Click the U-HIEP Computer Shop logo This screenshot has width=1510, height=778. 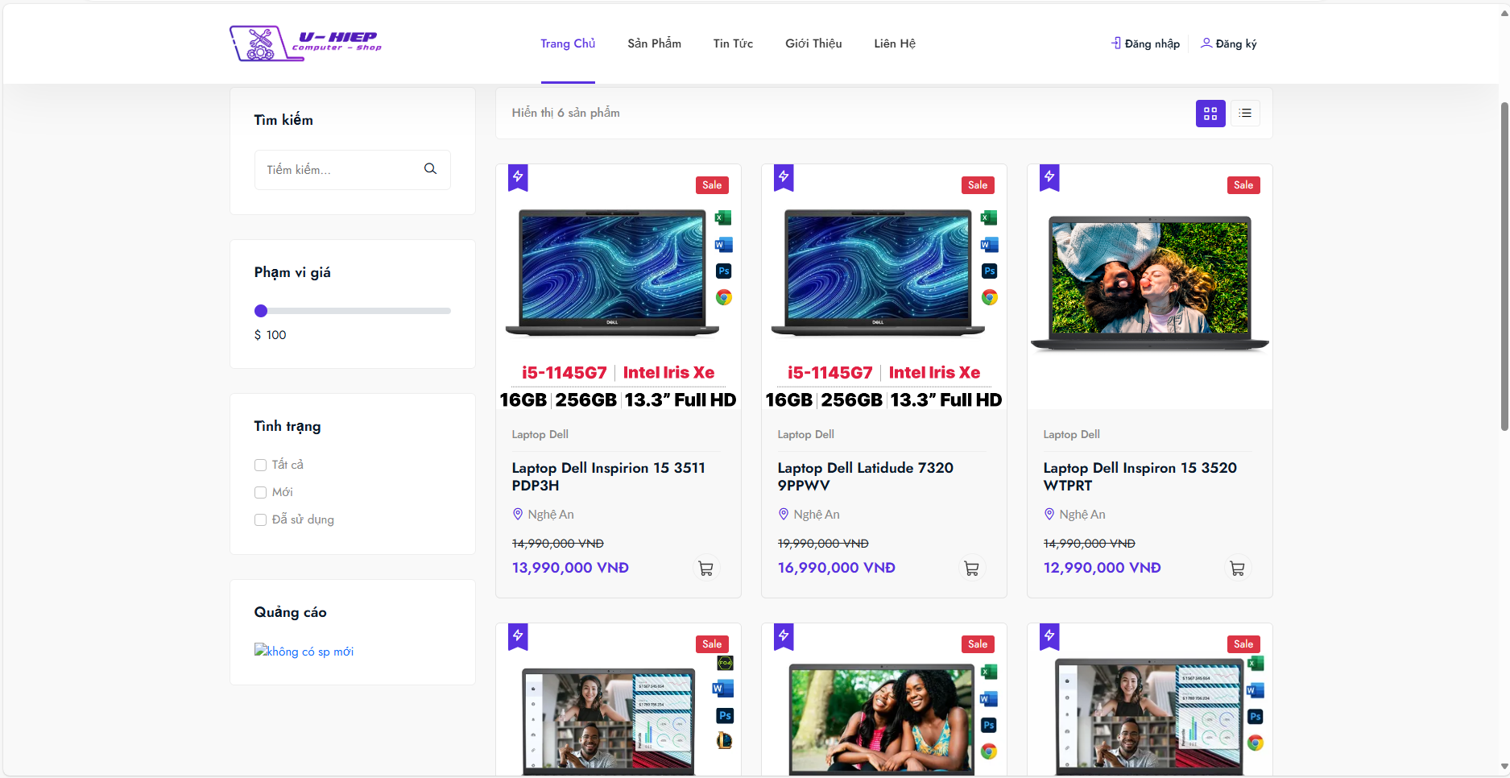(x=305, y=43)
